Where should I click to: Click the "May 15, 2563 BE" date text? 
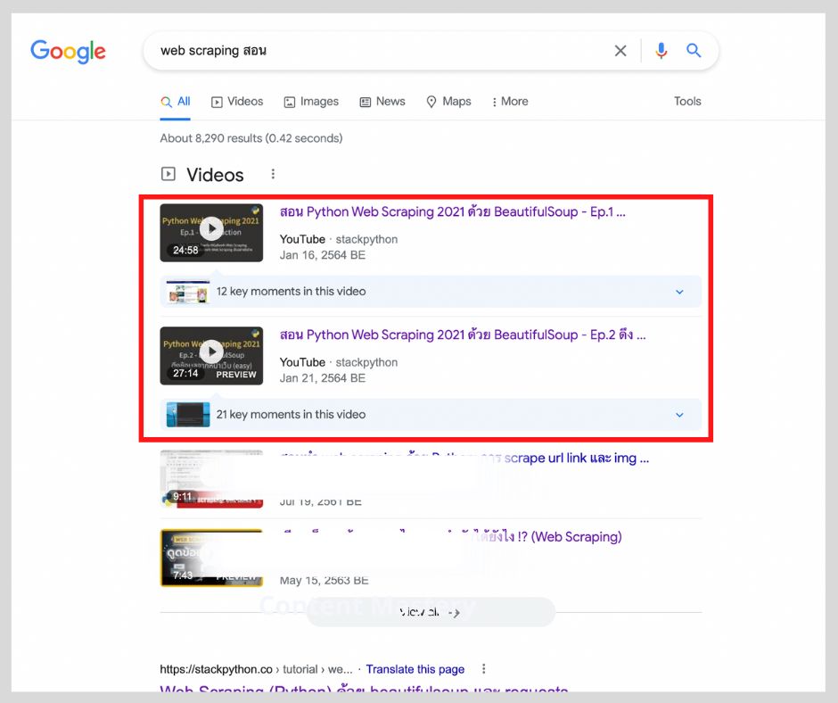325,581
